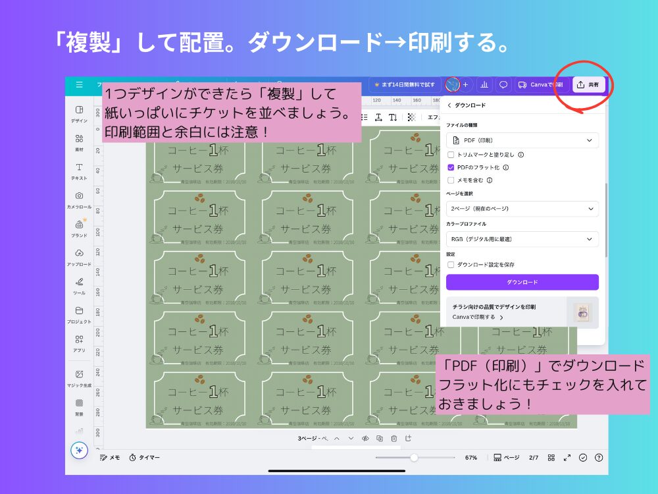The image size is (658, 494).
Task: Uncheck PDFのフラット化
Action: (x=451, y=167)
